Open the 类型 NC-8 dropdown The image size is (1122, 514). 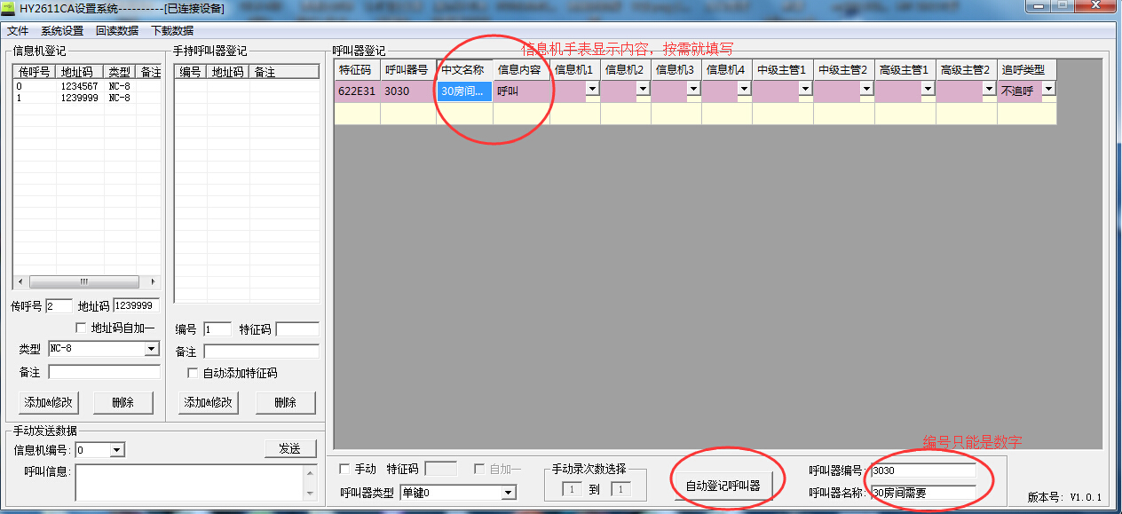pos(152,350)
